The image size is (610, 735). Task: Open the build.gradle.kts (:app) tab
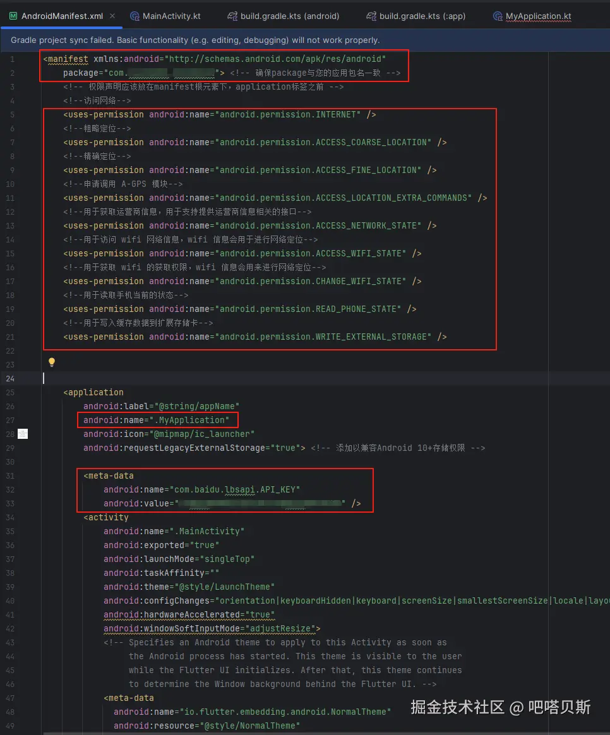(416, 16)
